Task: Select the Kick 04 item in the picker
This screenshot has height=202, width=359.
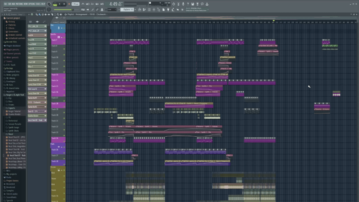Action: pos(37,35)
